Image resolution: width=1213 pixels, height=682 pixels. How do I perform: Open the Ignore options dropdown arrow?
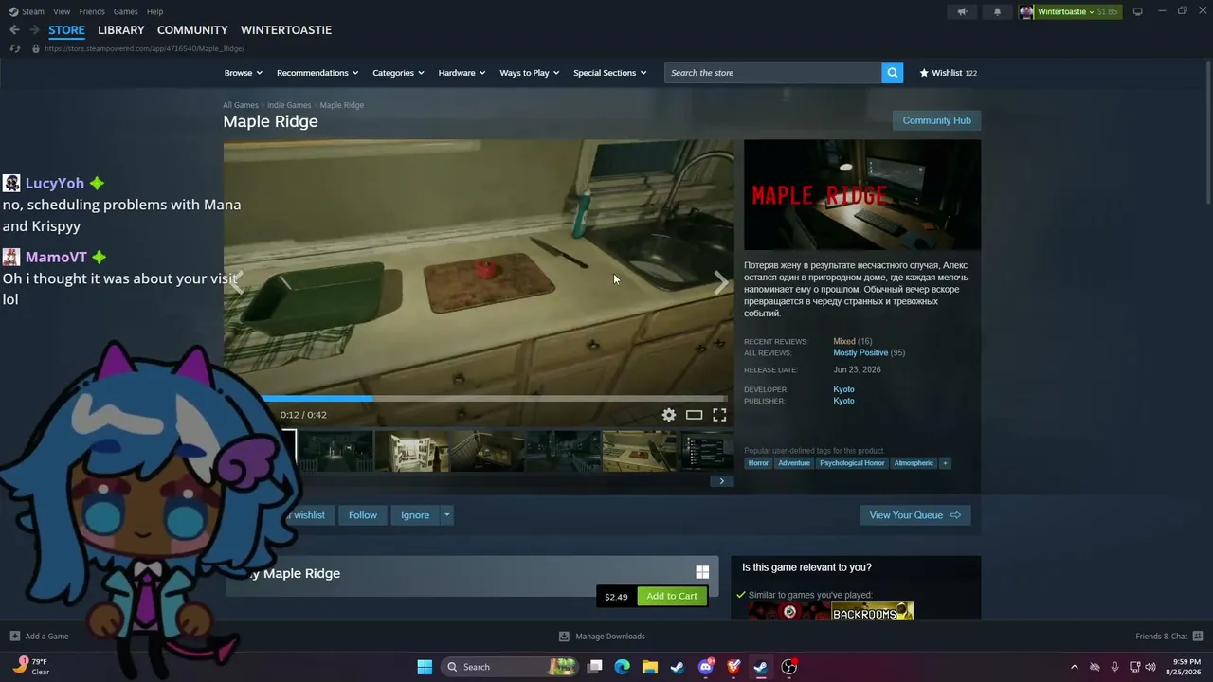(x=447, y=515)
